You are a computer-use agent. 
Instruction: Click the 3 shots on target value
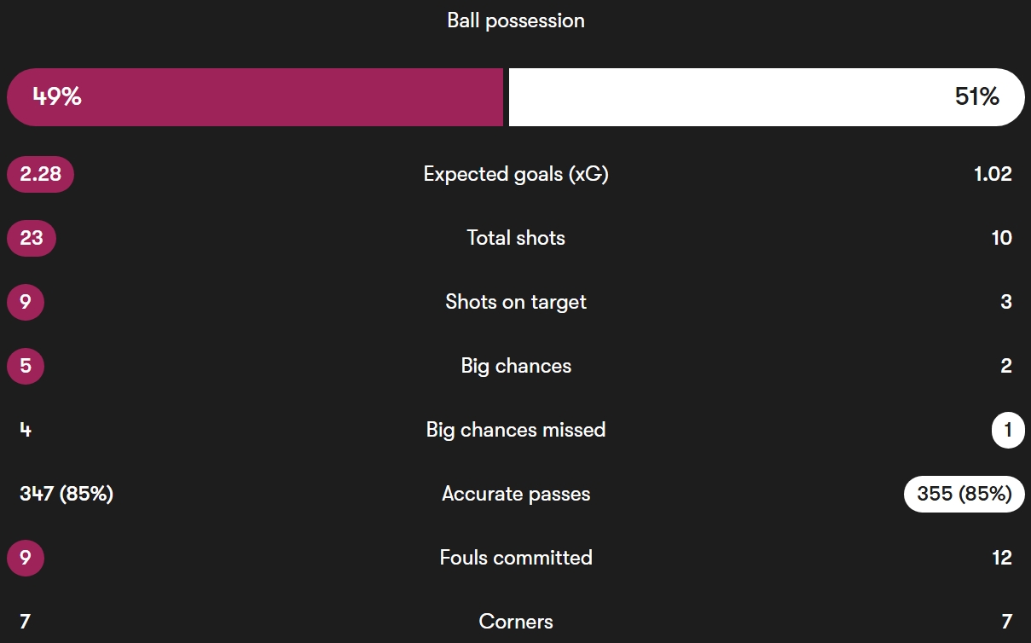[1006, 302]
